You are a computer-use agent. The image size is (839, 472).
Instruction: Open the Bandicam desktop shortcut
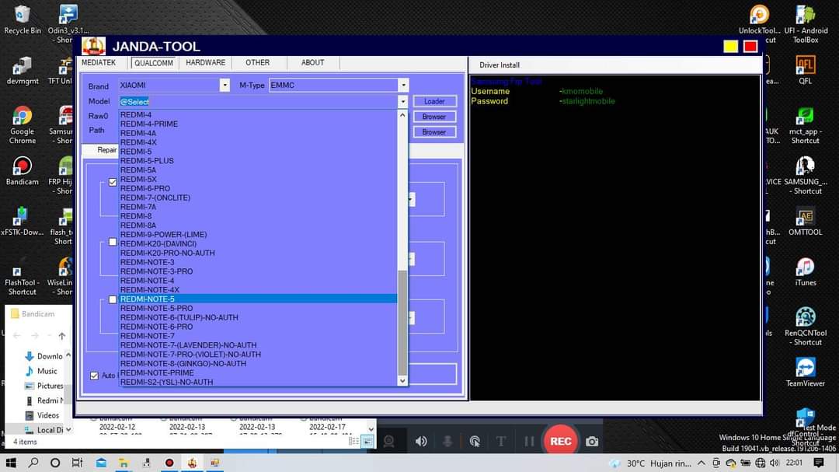[22, 171]
